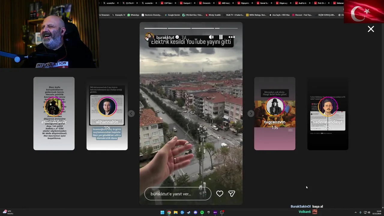
Task: Click the burakktut username in story header
Action: point(165,37)
